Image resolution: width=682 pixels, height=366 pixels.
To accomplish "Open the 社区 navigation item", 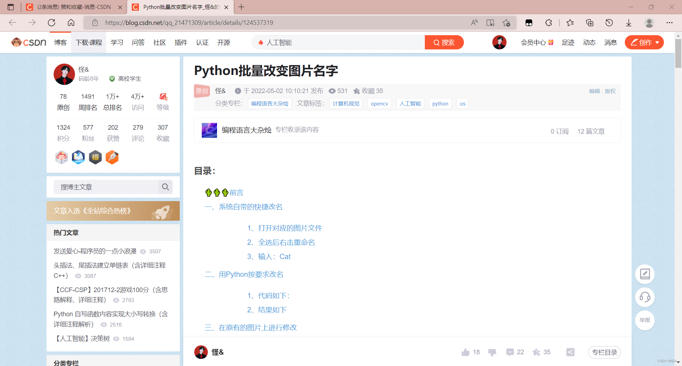I will click(159, 42).
